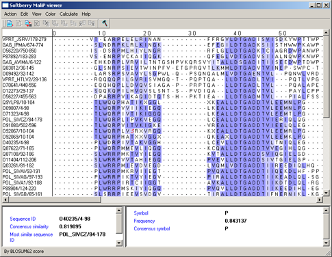Click ruler position 10 in the alignment header

(102, 33)
